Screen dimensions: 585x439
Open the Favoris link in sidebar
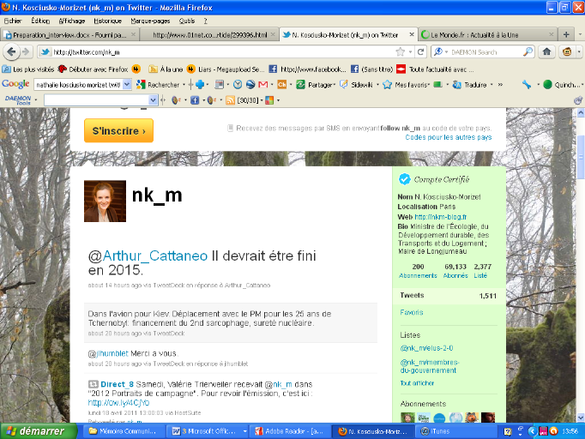click(412, 312)
